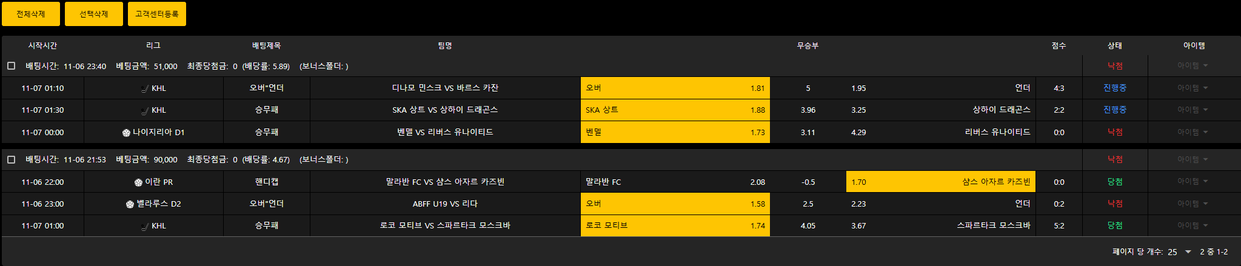The height and width of the screenshot is (266, 1241).
Task: Tick the checkbox for the 51,000 bet slip
Action: coord(12,66)
